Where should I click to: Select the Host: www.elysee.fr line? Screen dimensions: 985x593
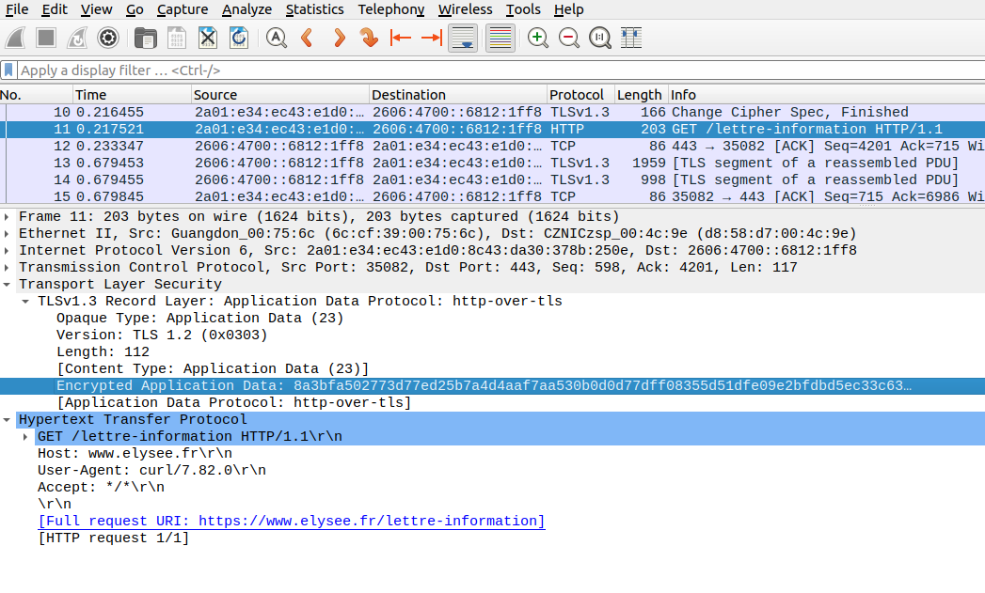(x=135, y=454)
